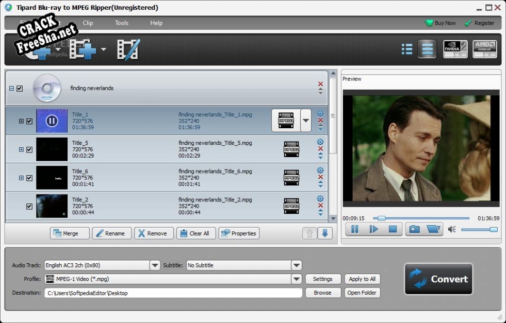This screenshot has height=323, width=506.
Task: Mute the preview audio speaker icon
Action: pos(452,229)
